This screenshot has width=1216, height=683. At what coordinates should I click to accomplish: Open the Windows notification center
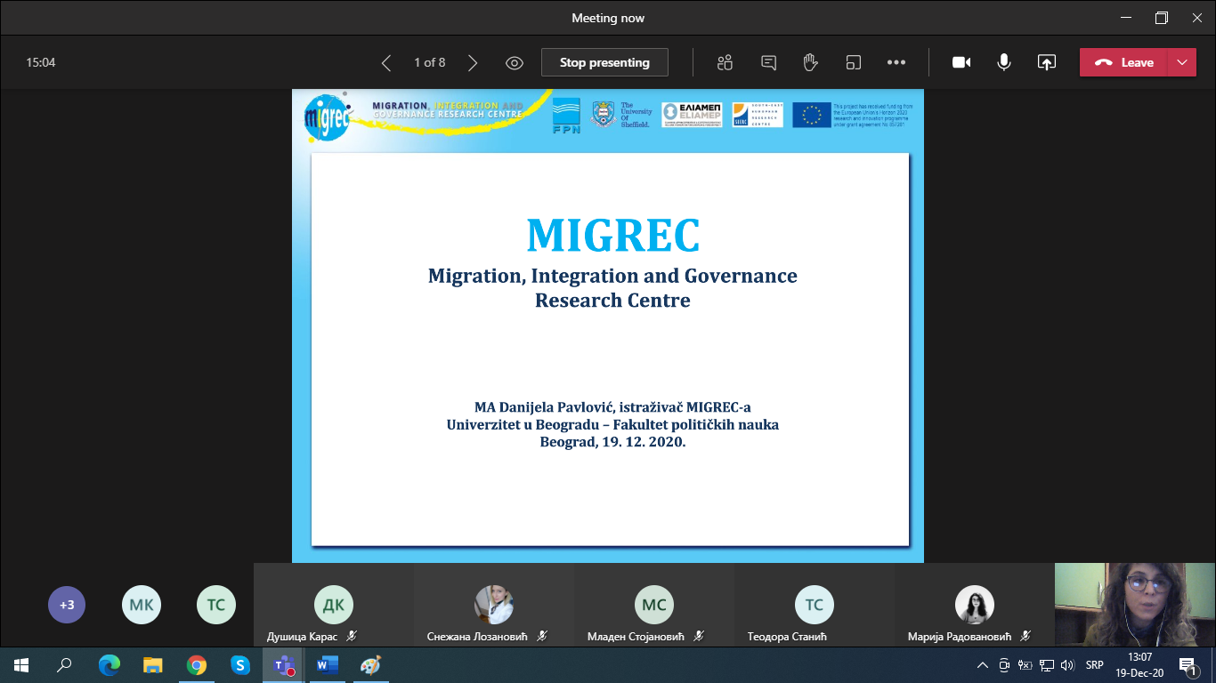click(1187, 665)
